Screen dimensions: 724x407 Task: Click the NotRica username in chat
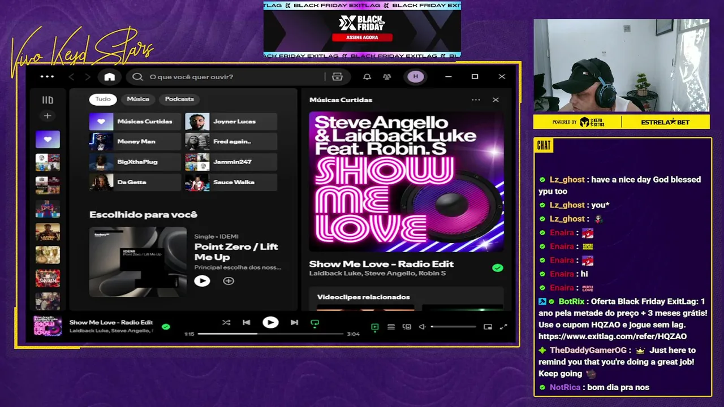tap(565, 387)
